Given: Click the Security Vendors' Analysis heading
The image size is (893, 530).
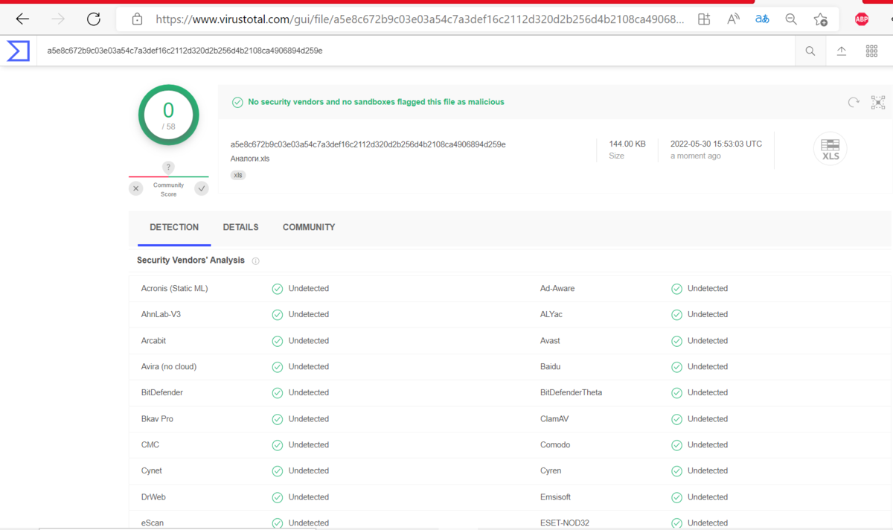Looking at the screenshot, I should pos(191,261).
